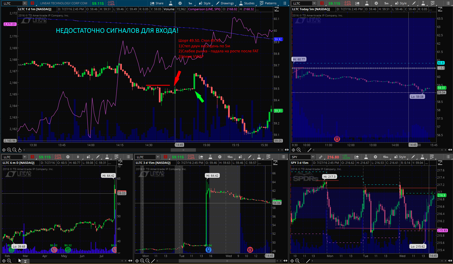Click blue lightbulb event icon in 15m chart

pos(208,250)
